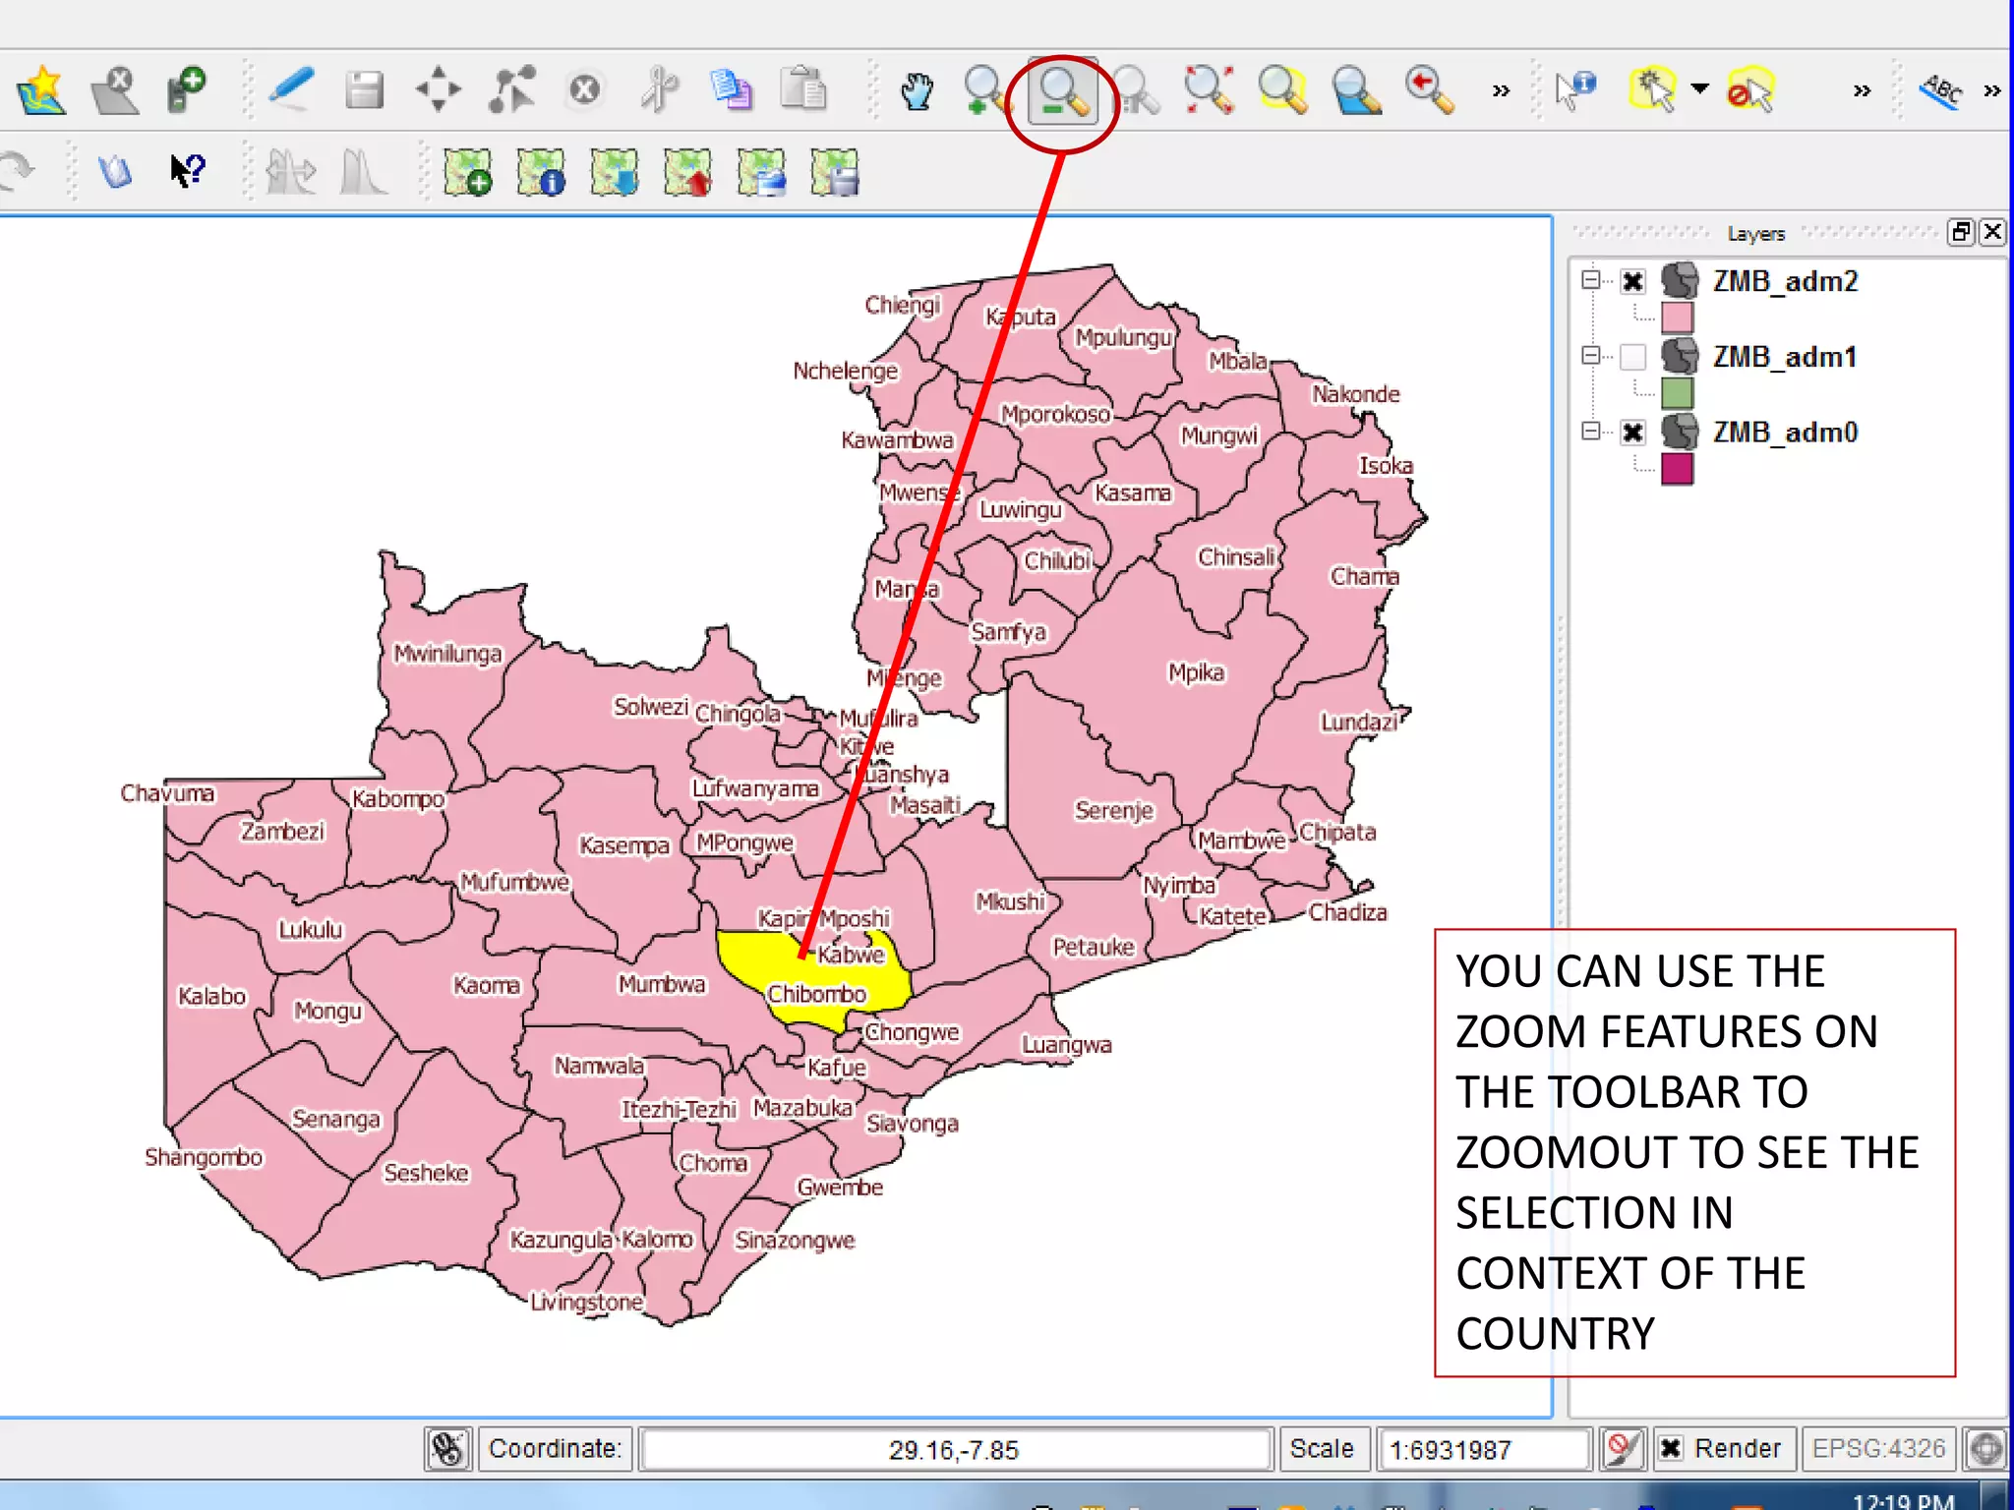Click the map icon with blue folder

click(x=761, y=172)
